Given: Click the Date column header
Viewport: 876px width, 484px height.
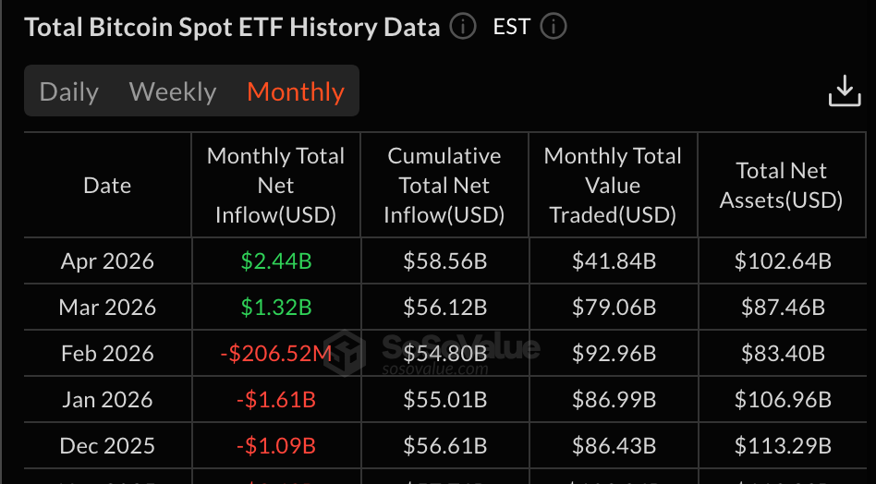Looking at the screenshot, I should pos(107,186).
